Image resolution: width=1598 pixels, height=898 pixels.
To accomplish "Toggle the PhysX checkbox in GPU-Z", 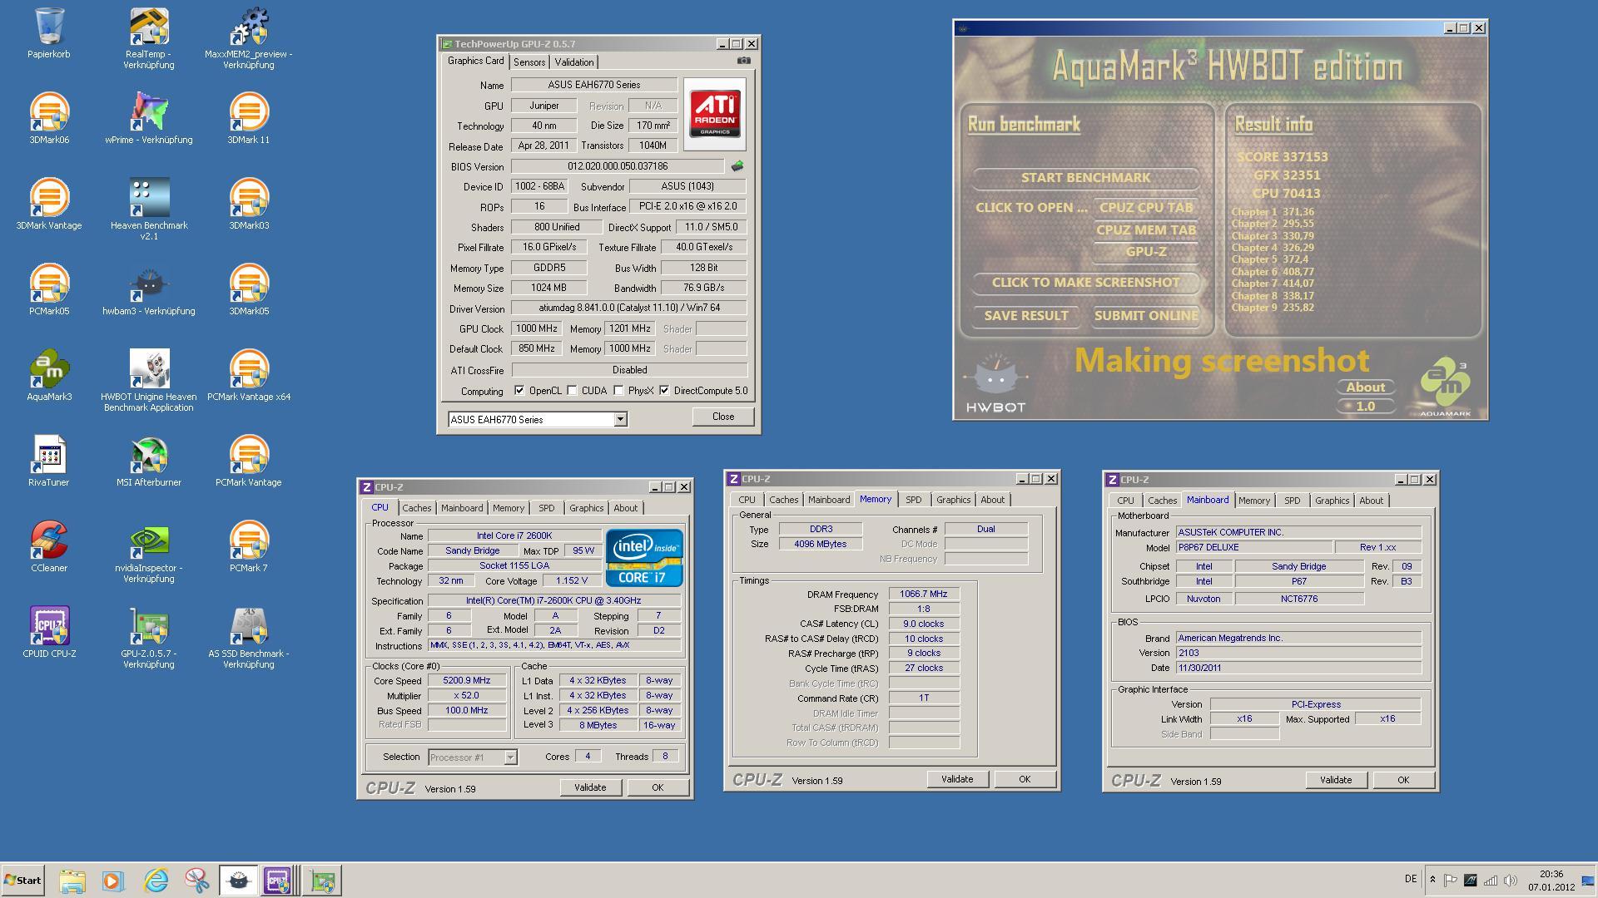I will (618, 391).
